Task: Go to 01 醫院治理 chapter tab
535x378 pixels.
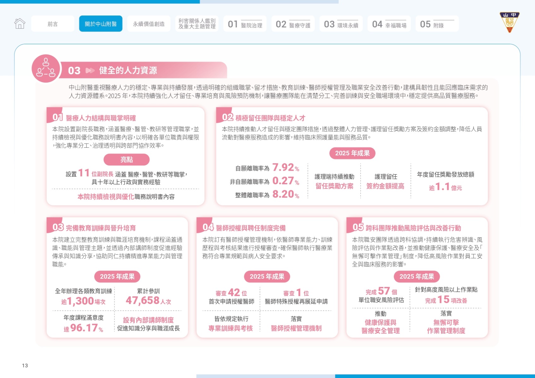Action: pos(245,24)
